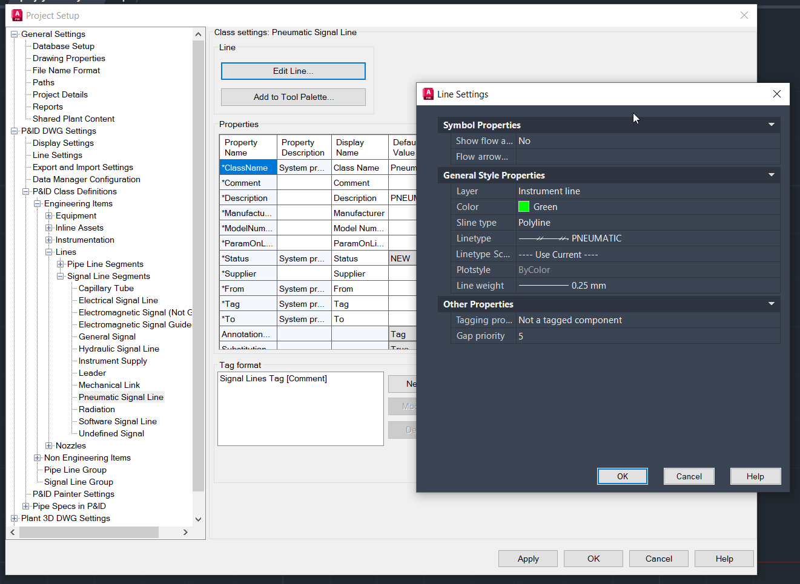Click the red PID icon in Project Setup title bar
The width and height of the screenshot is (800, 584).
point(16,15)
